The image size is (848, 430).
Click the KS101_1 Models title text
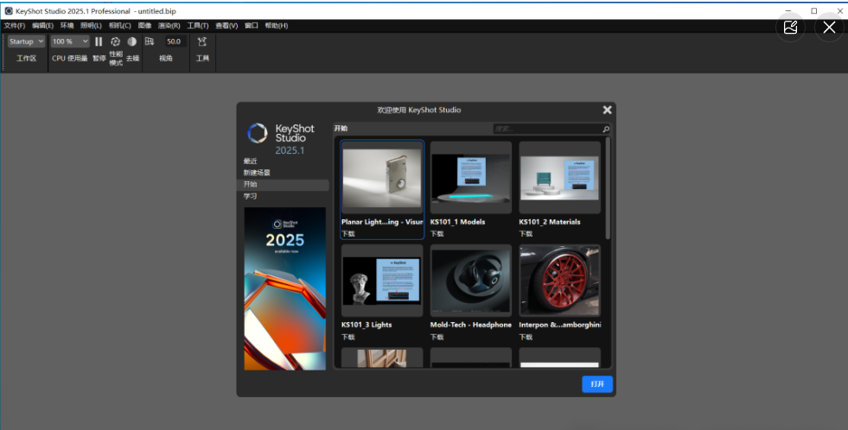coord(457,222)
